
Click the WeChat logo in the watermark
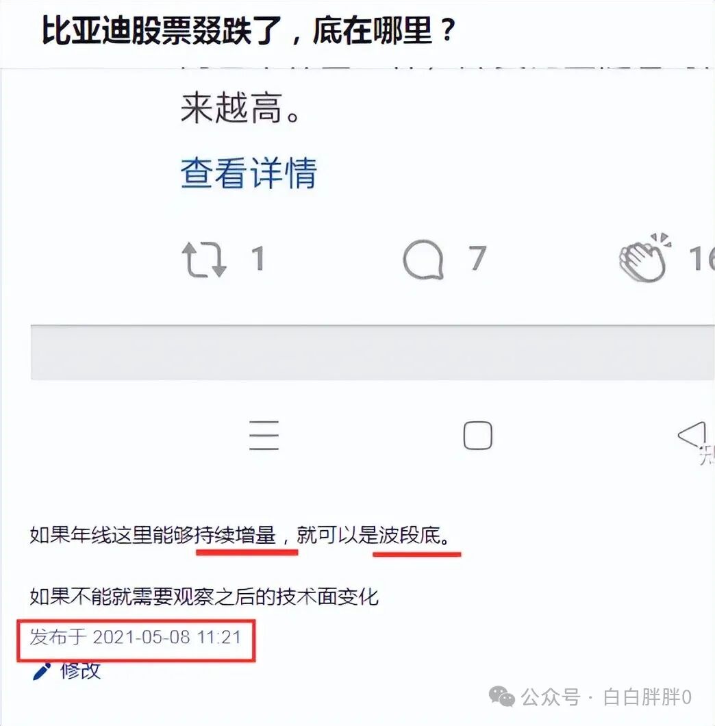point(502,697)
